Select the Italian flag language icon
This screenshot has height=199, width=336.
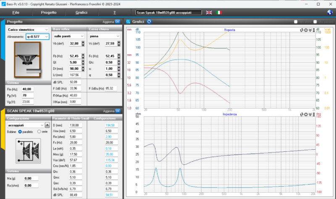tap(219, 13)
